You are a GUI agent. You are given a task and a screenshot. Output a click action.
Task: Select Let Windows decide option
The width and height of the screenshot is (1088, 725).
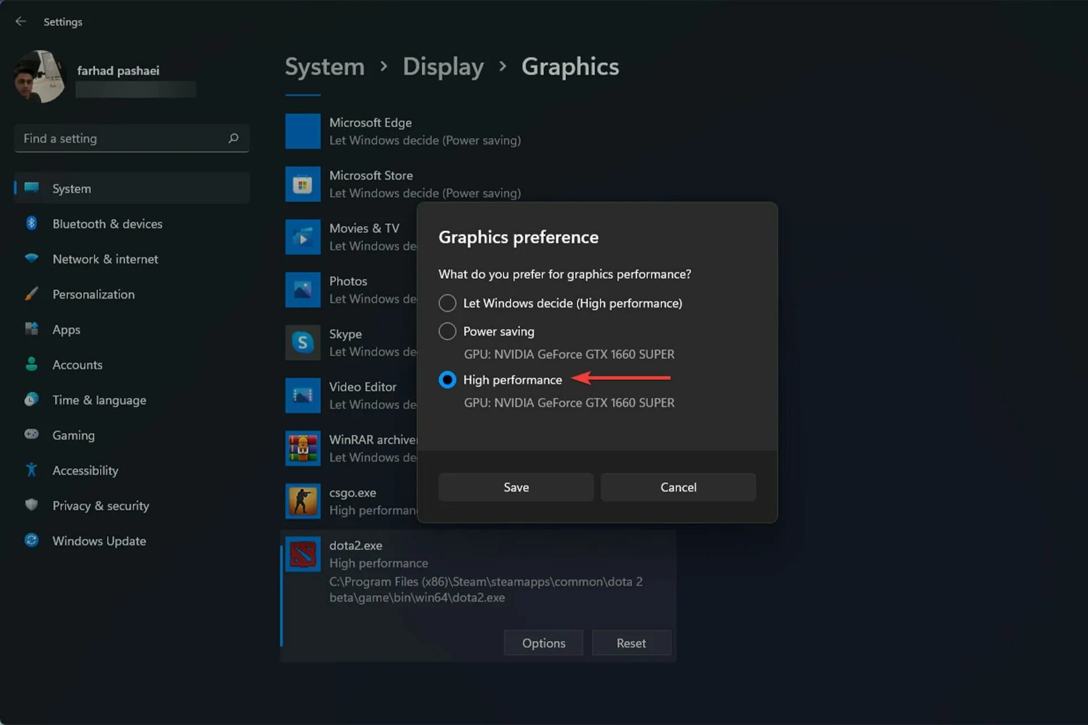click(447, 302)
